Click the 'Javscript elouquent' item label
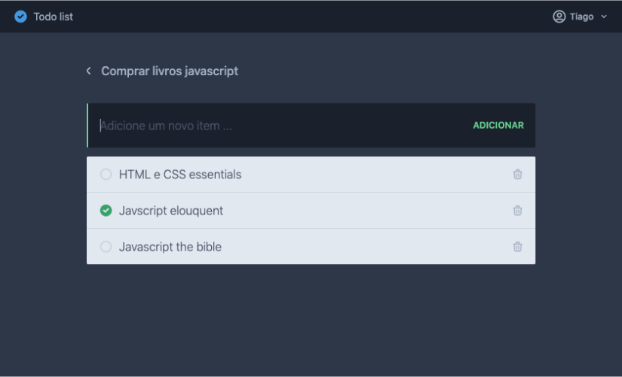 coord(171,211)
